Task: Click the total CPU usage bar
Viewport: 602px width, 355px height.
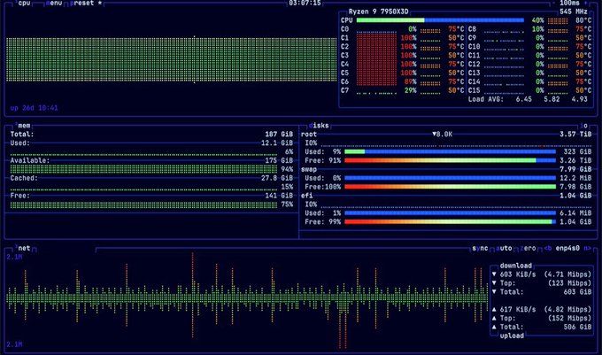Action: [x=440, y=20]
